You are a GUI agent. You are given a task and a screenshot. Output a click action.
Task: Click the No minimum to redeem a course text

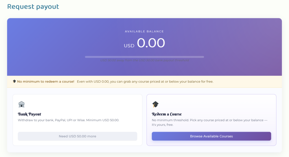(x=46, y=81)
